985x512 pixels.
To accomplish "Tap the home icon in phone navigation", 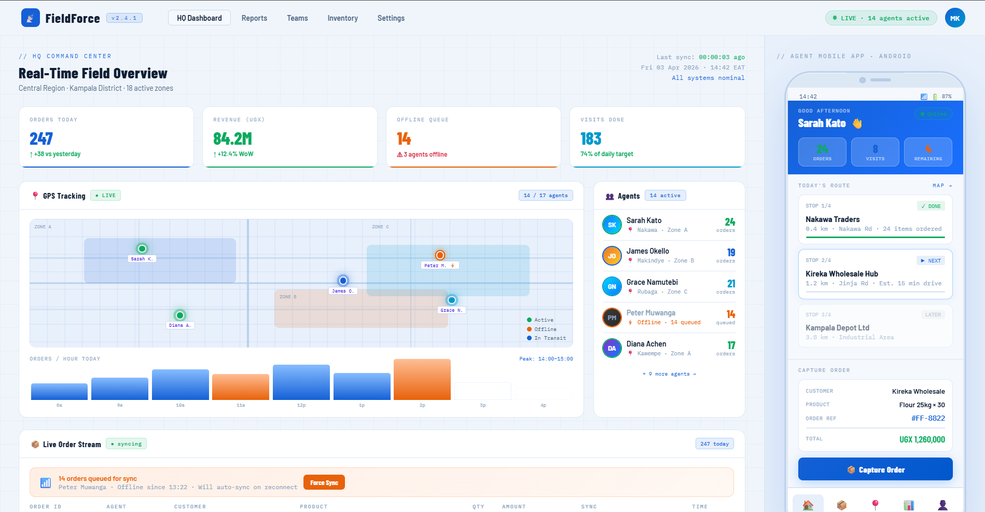I will point(808,505).
